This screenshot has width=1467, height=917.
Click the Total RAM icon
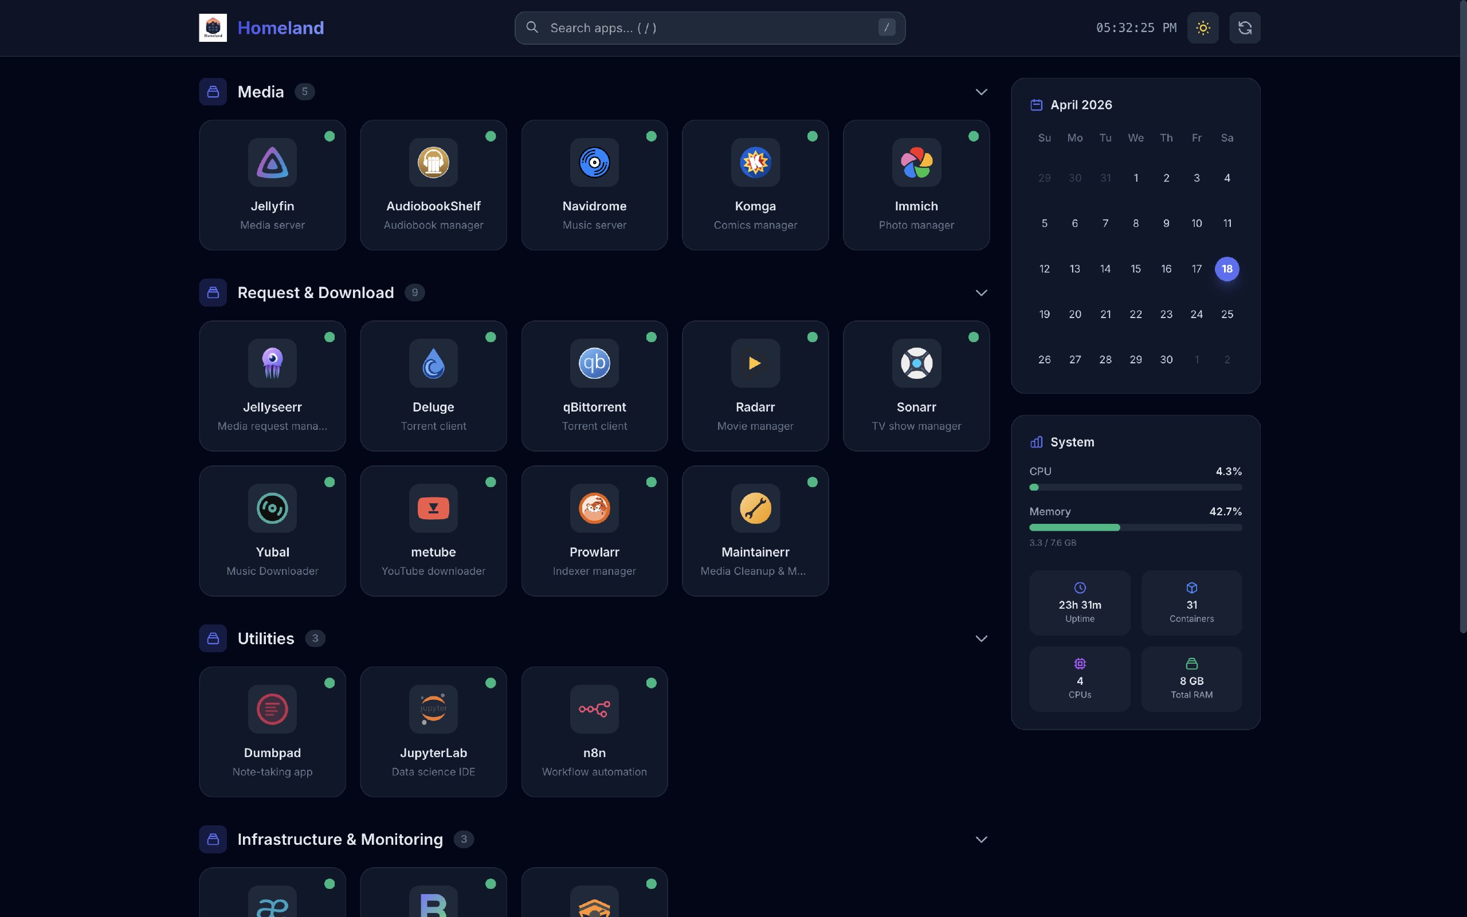click(1192, 664)
